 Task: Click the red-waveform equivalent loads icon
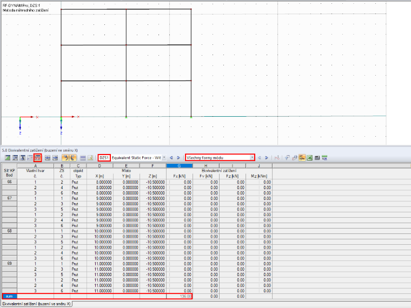click(37, 158)
